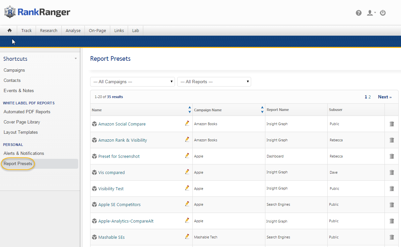401x247 pixels.
Task: Click the cube icon beside Apple SE Competitors
Action: click(x=94, y=204)
